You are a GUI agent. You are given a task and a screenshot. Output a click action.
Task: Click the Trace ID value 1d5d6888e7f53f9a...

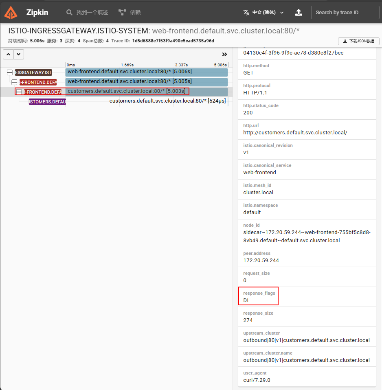[173, 41]
